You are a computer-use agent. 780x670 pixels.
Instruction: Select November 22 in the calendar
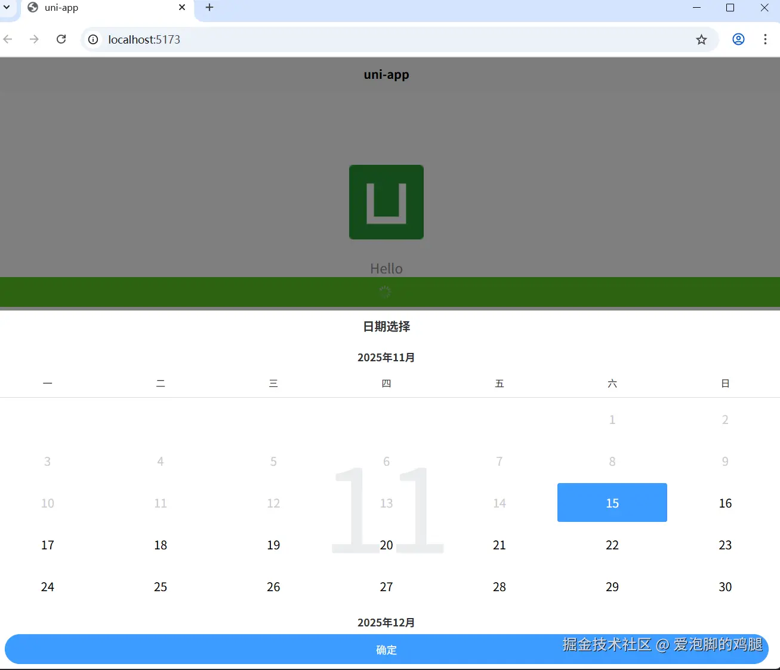coord(612,545)
